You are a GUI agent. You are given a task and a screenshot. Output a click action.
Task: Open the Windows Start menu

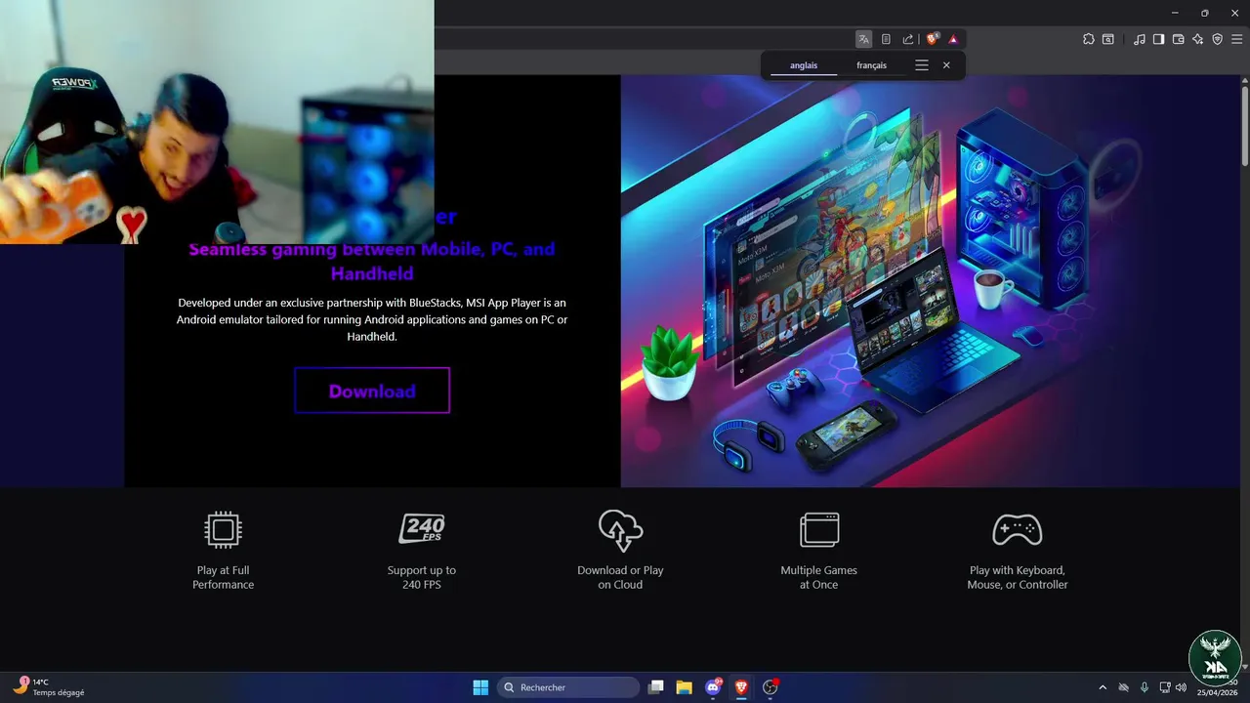(x=480, y=687)
